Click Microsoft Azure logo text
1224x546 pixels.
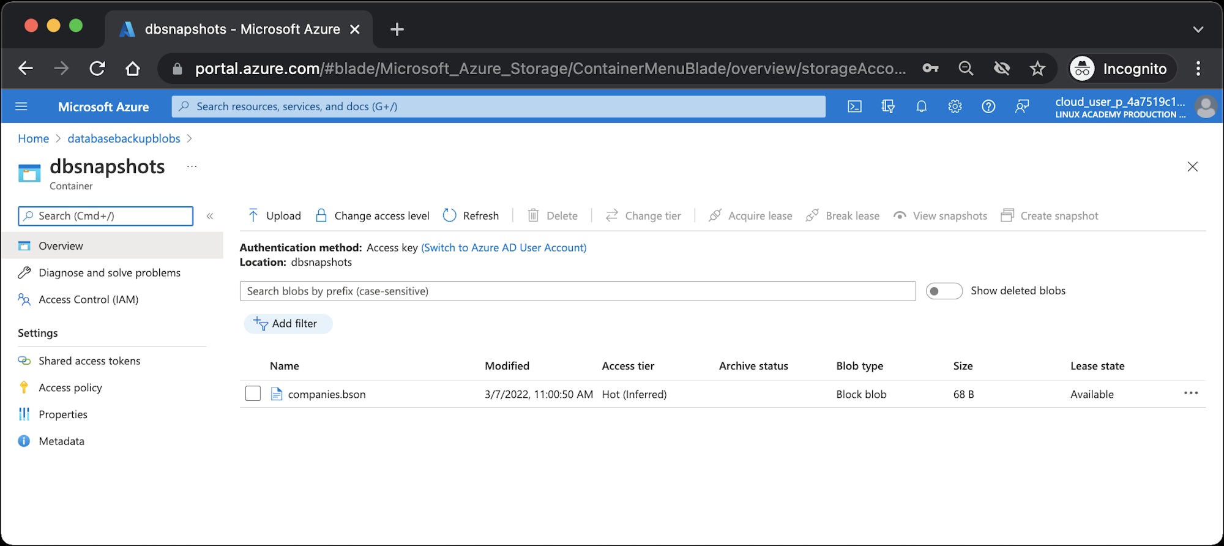click(x=103, y=107)
